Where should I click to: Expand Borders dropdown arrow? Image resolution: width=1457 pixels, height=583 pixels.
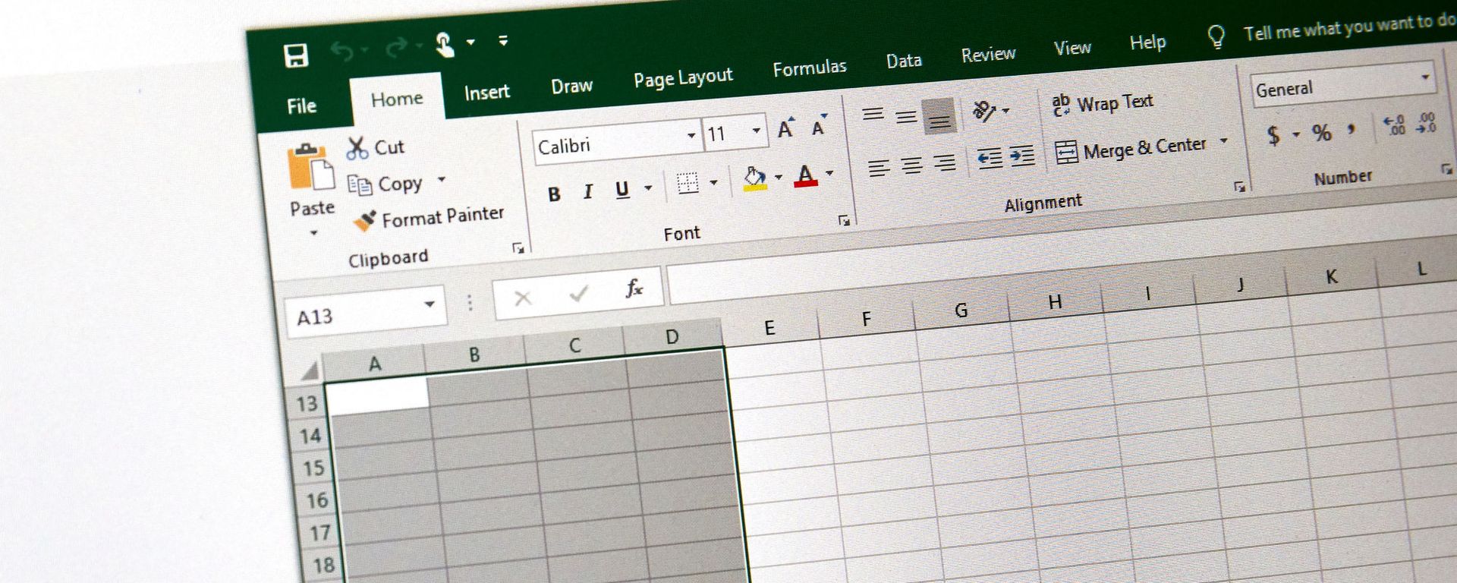click(x=713, y=182)
